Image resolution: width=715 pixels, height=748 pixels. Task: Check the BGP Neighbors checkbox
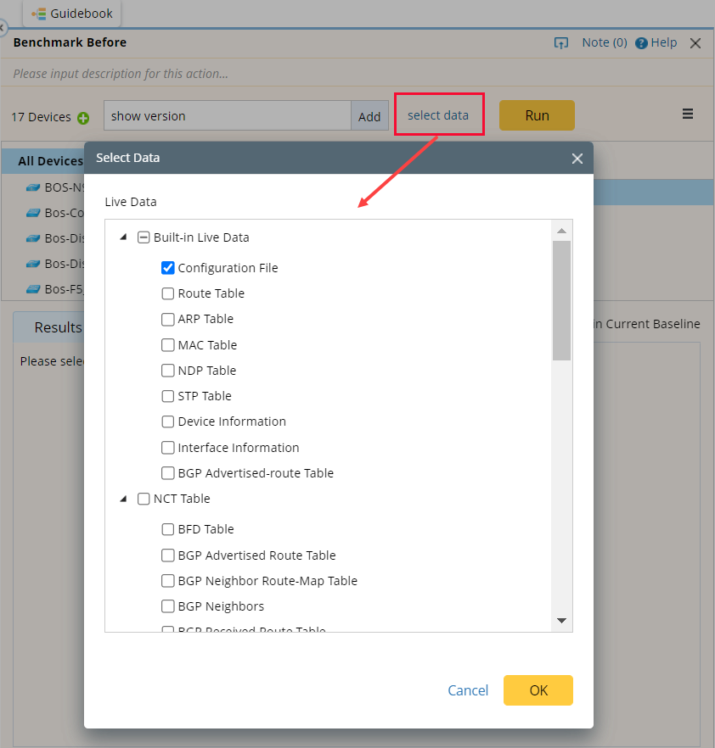[167, 606]
